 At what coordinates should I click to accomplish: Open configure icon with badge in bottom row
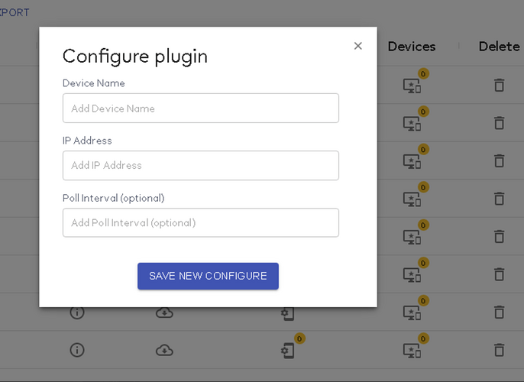click(288, 351)
